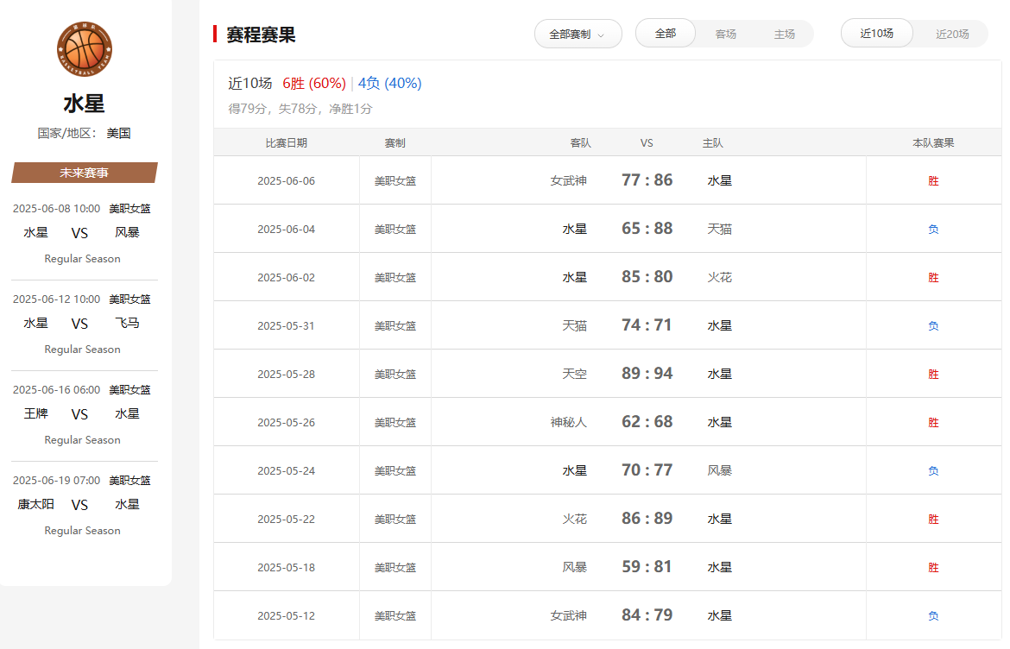This screenshot has height=649, width=1010.
Task: Click the 85 : 80 match score
Action: pyautogui.click(x=647, y=277)
